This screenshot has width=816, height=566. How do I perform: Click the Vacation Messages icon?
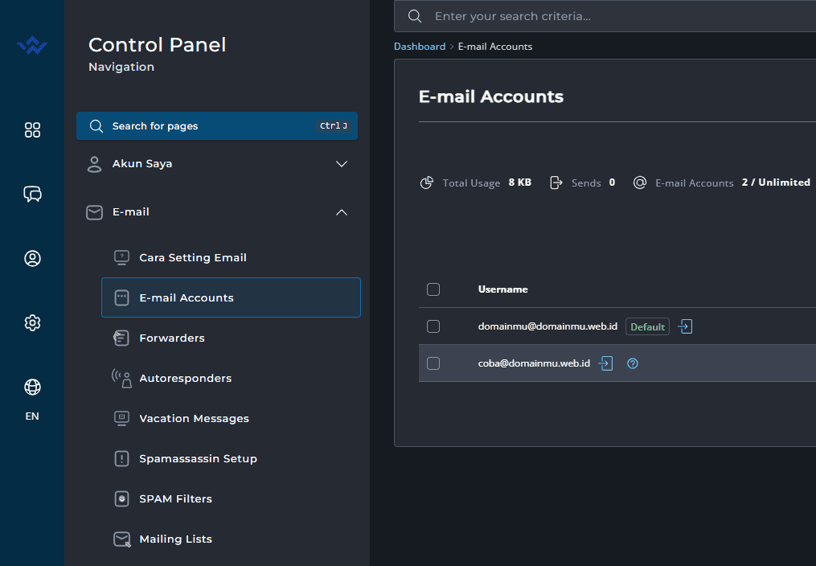pos(121,418)
